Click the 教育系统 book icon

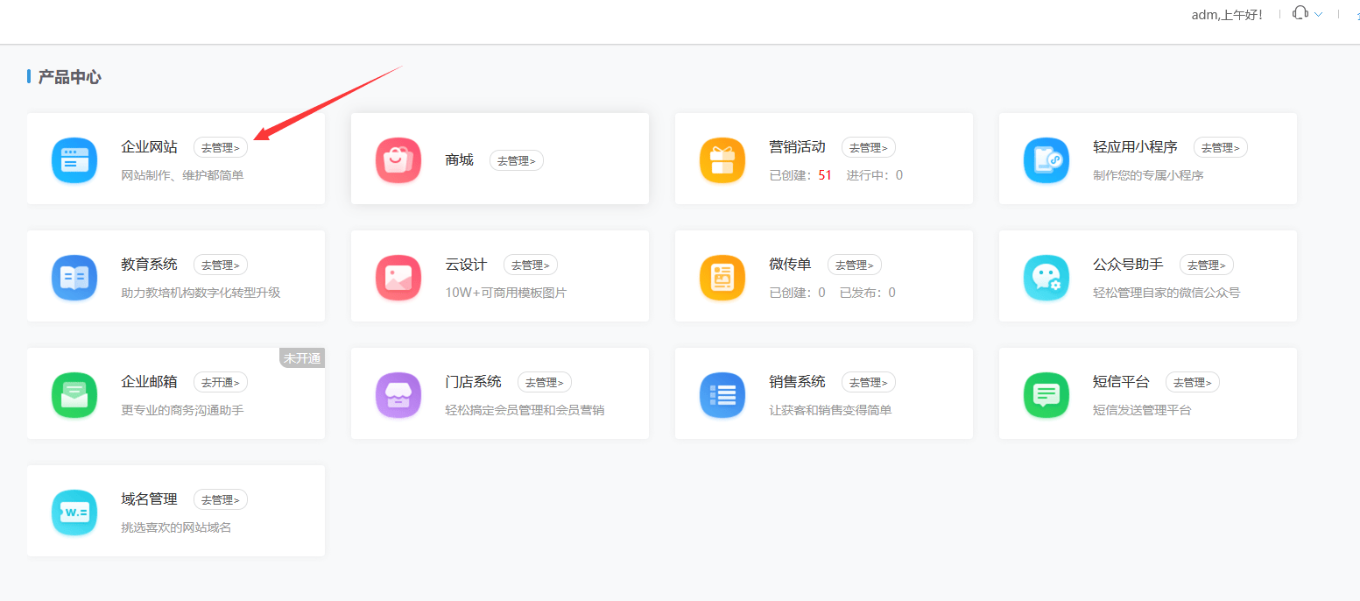click(74, 277)
